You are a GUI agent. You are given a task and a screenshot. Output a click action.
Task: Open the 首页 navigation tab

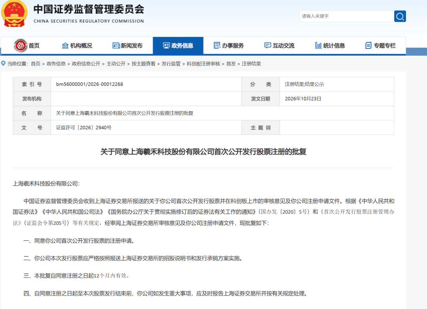[27, 45]
